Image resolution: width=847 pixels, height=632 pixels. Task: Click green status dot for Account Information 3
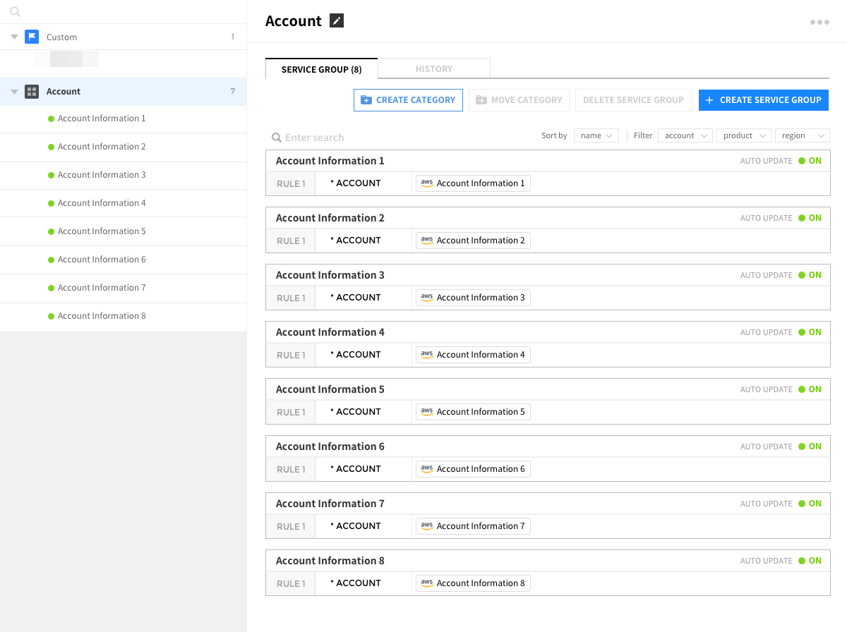click(x=51, y=175)
